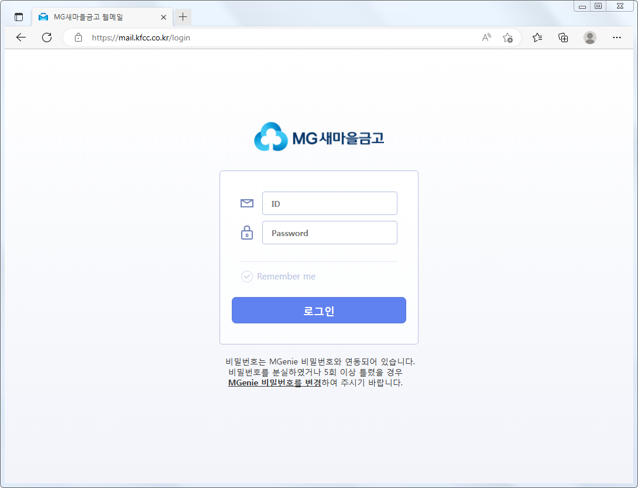Close the MG새마을금고 웹메일 tab
Viewport: 638px width, 488px height.
pos(163,17)
